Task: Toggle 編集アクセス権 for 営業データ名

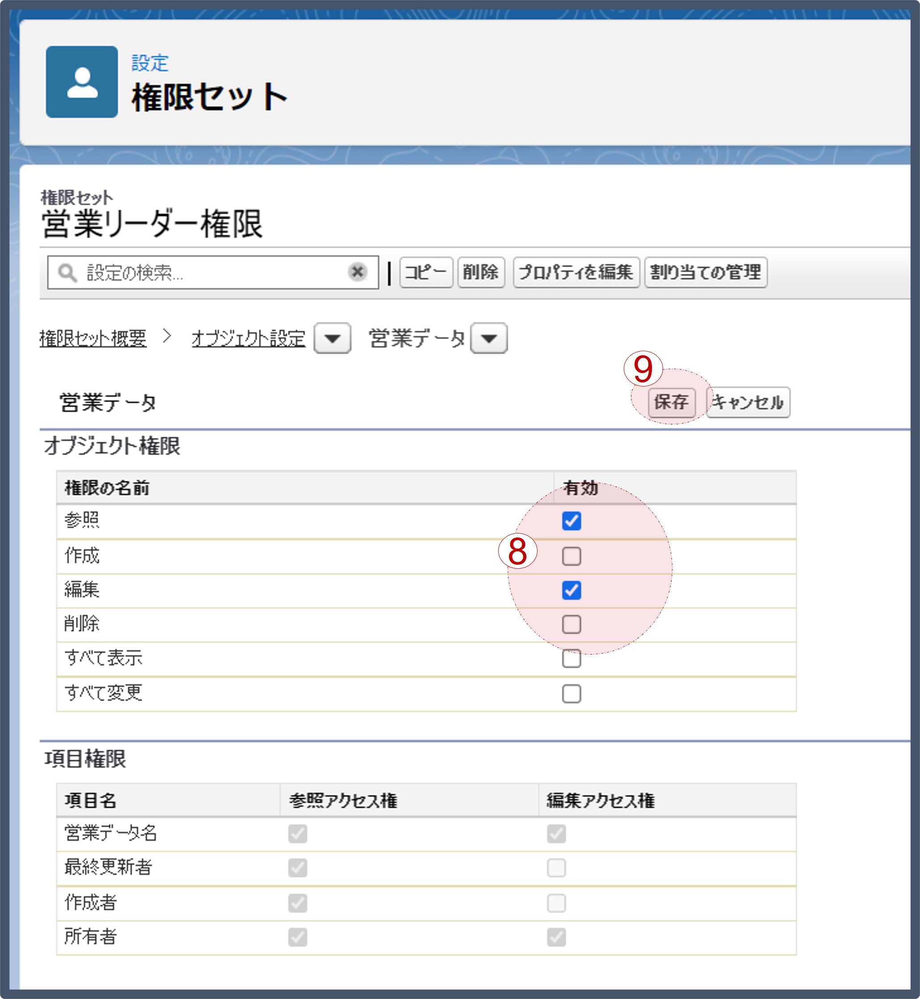Action: (558, 834)
